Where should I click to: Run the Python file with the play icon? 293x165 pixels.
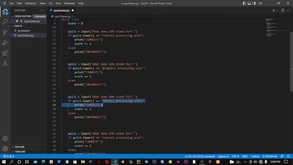coord(274,11)
